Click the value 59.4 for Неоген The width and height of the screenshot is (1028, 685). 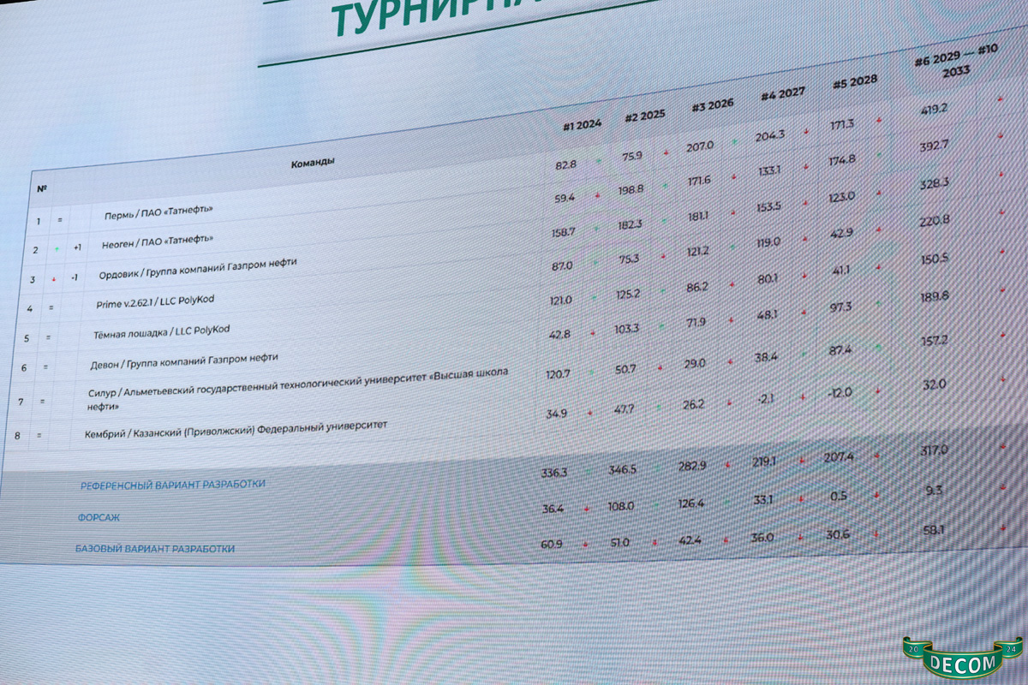(x=564, y=198)
